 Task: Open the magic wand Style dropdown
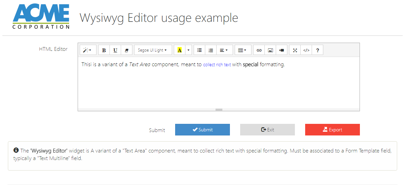pos(88,50)
